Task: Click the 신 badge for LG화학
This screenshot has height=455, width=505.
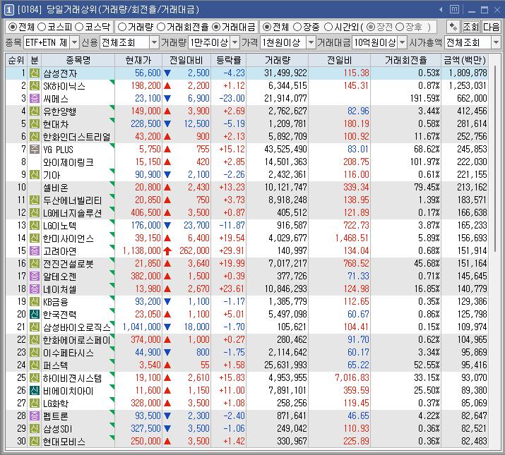Action: (35, 404)
